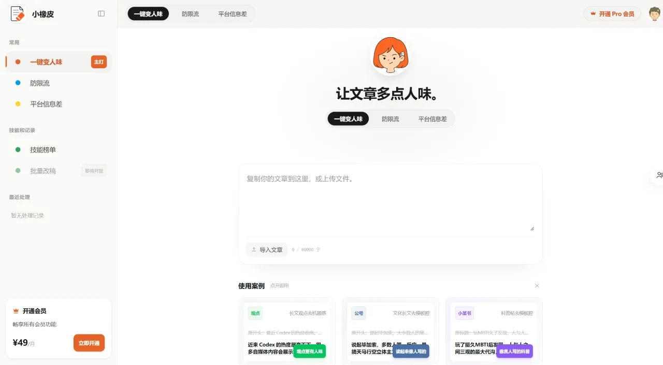Collapse the sidebar with the panel icon

point(101,14)
